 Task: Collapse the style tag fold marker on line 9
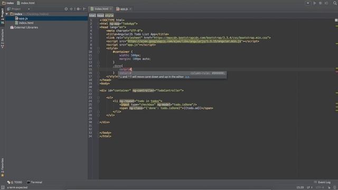pyautogui.click(x=98, y=48)
